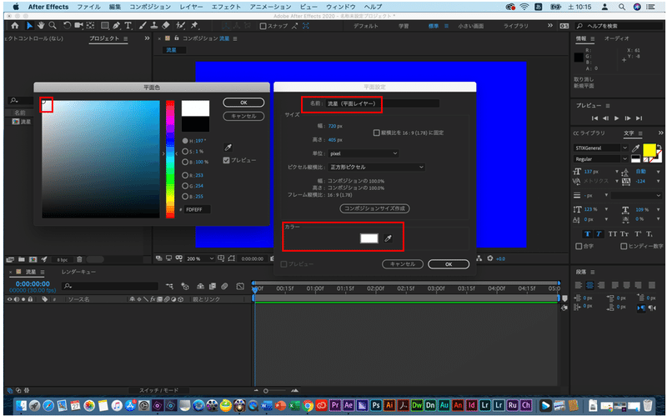Open the ピクセル縦横比 dropdown
667x416 pixels.
pos(377,168)
